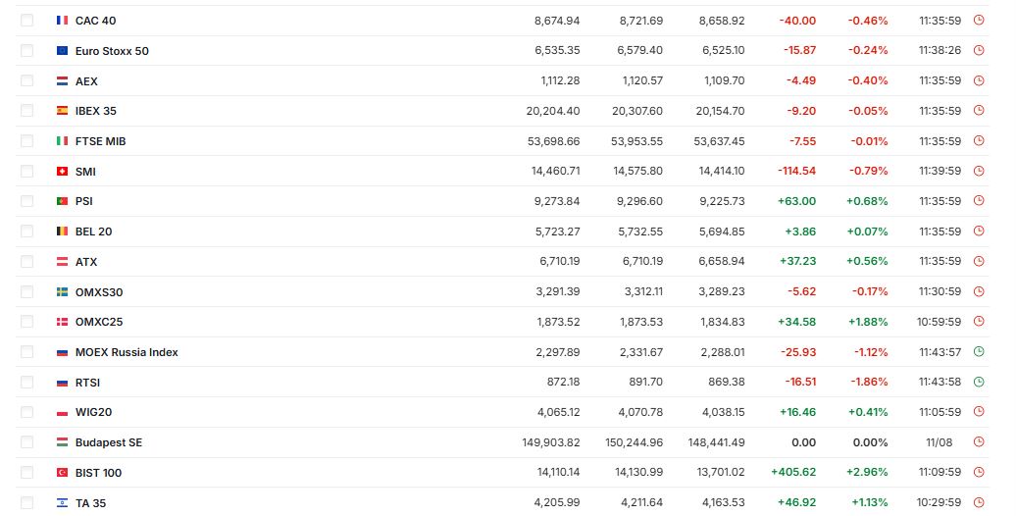1016x516 pixels.
Task: Click the clock icon in TA 35 row
Action: pyautogui.click(x=979, y=502)
